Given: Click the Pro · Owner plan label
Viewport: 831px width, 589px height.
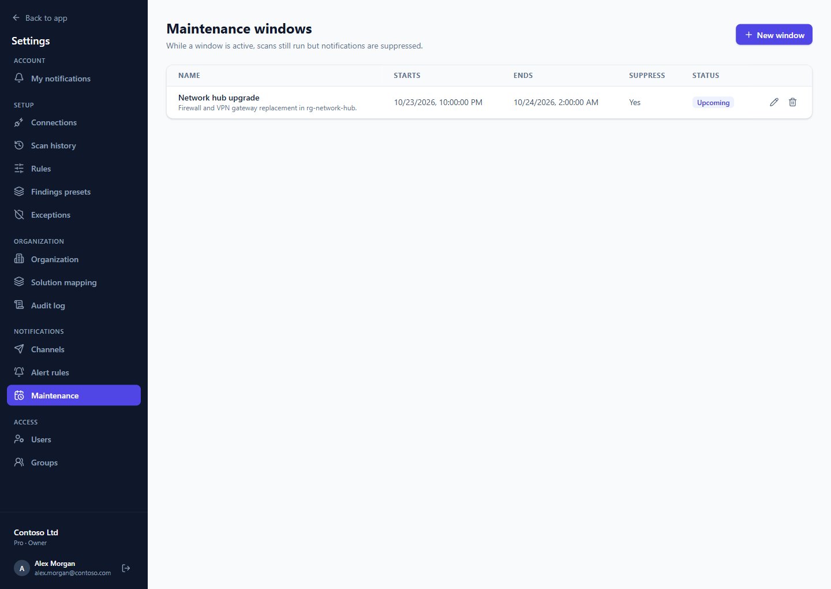Looking at the screenshot, I should [30, 543].
